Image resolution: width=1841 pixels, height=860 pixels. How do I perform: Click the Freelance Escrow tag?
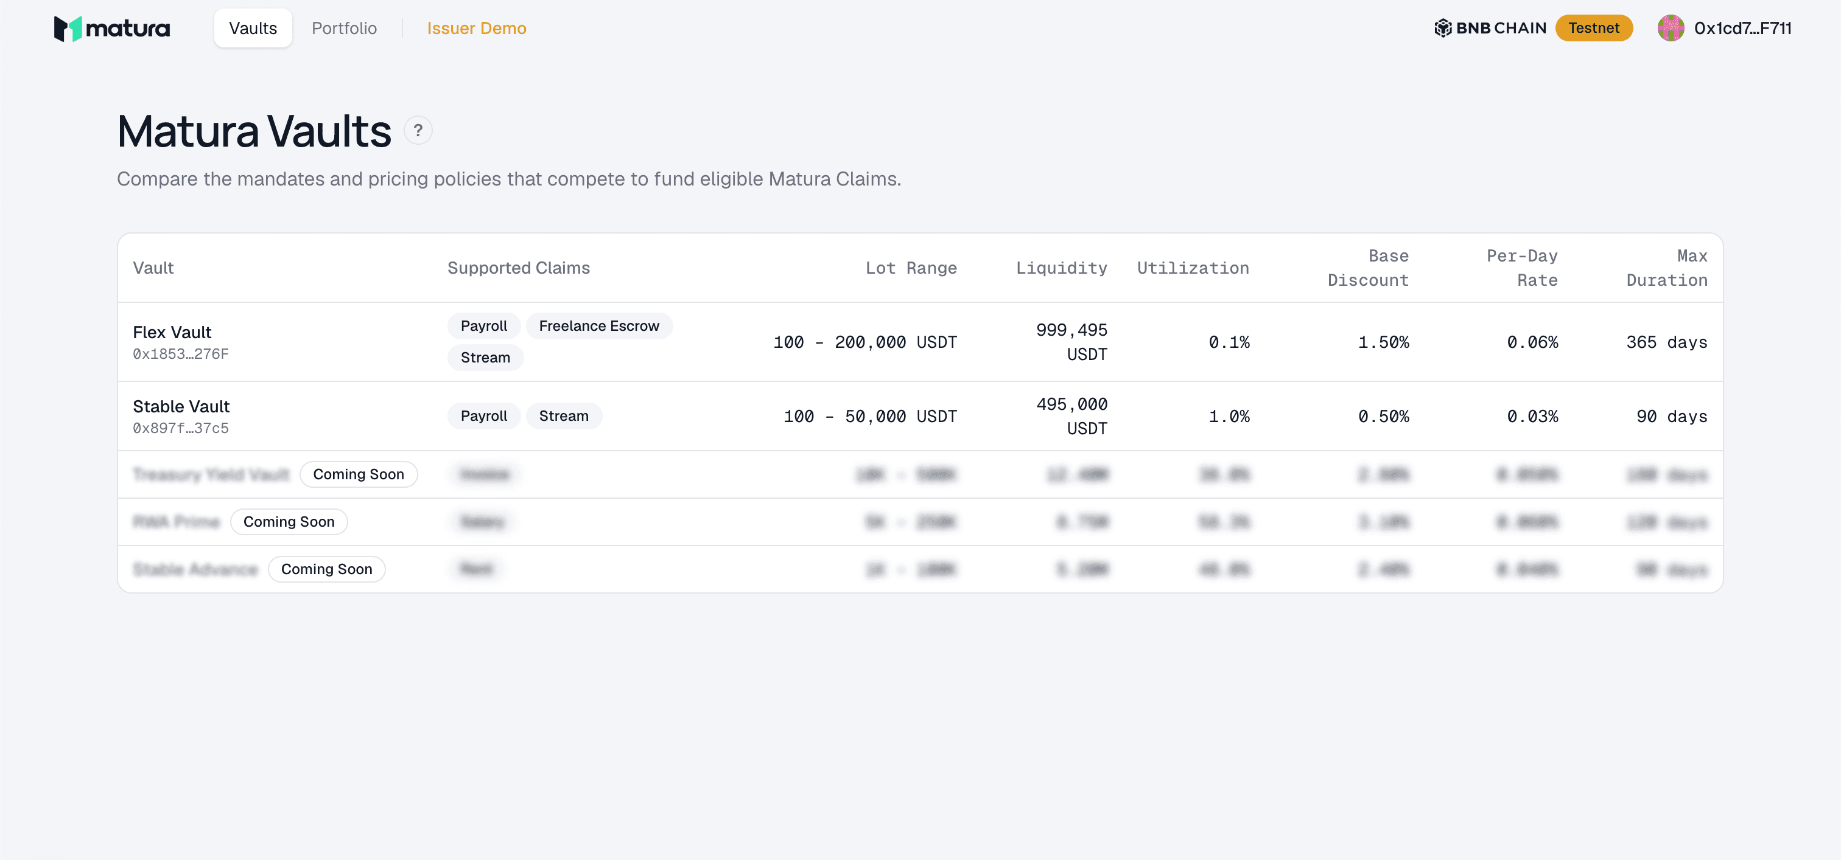(599, 326)
